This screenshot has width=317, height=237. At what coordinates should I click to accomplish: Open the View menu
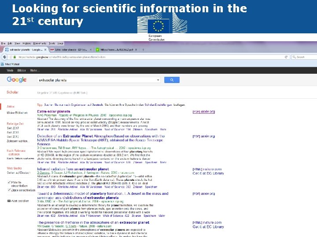(x=17, y=43)
